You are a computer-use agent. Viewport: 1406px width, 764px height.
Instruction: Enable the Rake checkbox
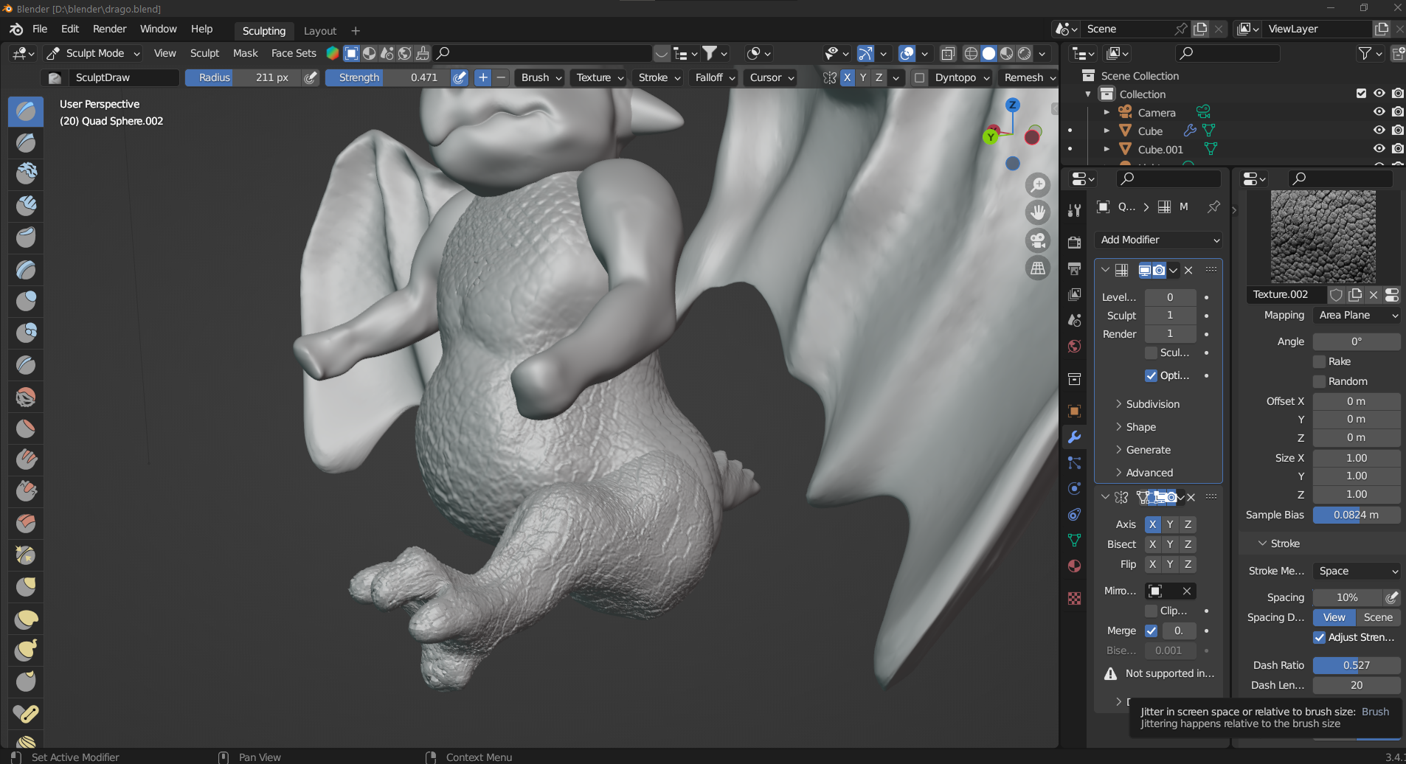[x=1320, y=361]
